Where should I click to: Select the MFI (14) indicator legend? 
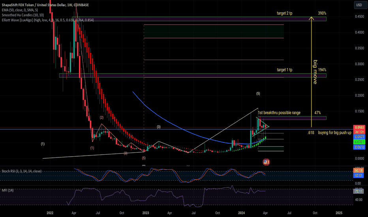tap(8, 190)
